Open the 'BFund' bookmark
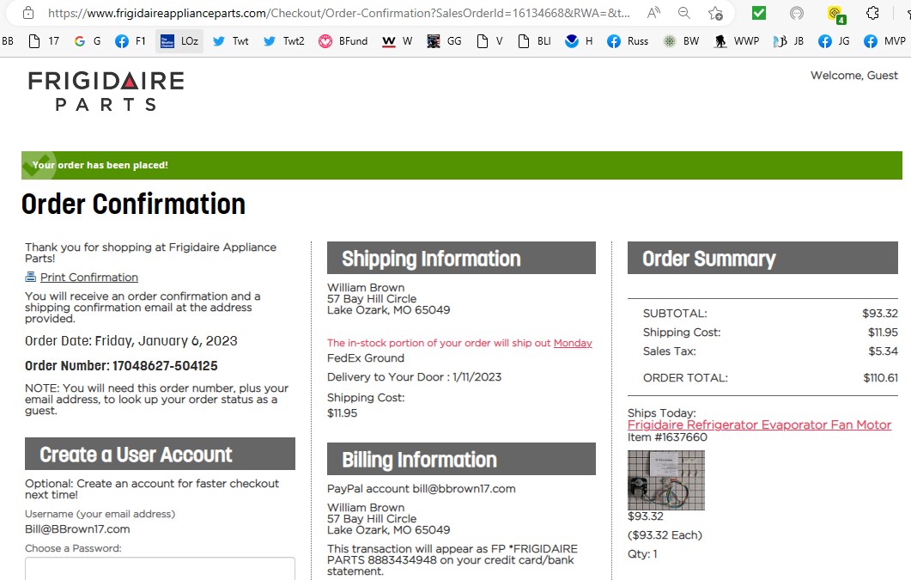The width and height of the screenshot is (911, 580). click(x=343, y=41)
